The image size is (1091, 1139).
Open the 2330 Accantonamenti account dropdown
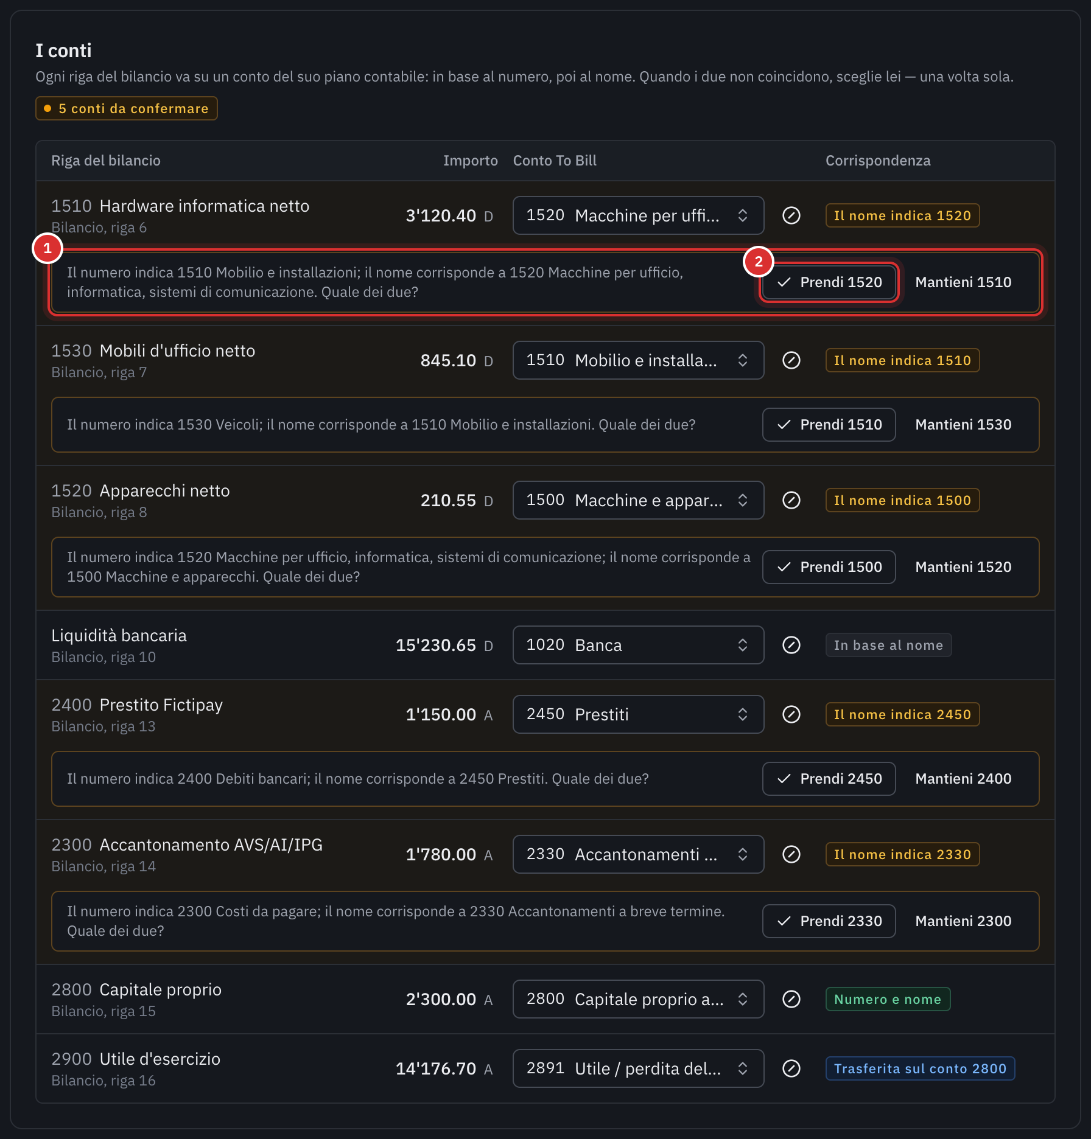pyautogui.click(x=638, y=854)
